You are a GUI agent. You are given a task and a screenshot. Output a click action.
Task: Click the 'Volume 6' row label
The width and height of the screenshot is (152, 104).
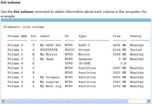point(15,73)
